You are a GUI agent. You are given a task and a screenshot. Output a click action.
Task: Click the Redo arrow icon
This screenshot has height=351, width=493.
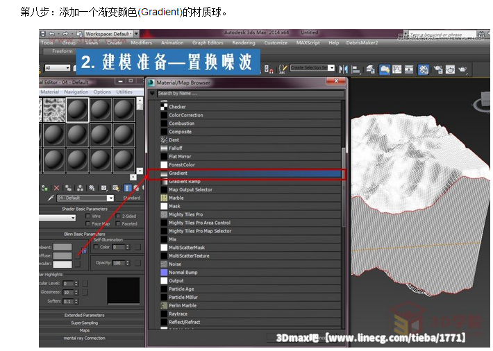point(65,33)
